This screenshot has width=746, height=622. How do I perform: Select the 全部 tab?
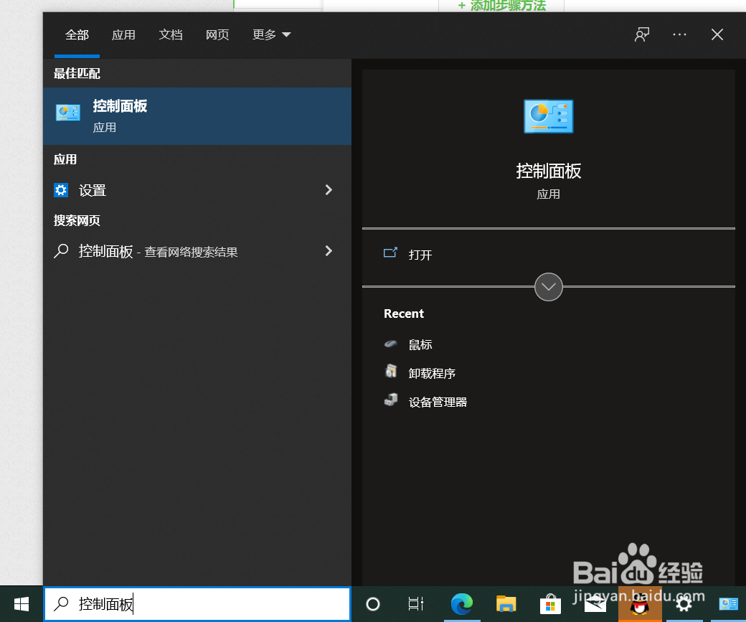coord(77,34)
